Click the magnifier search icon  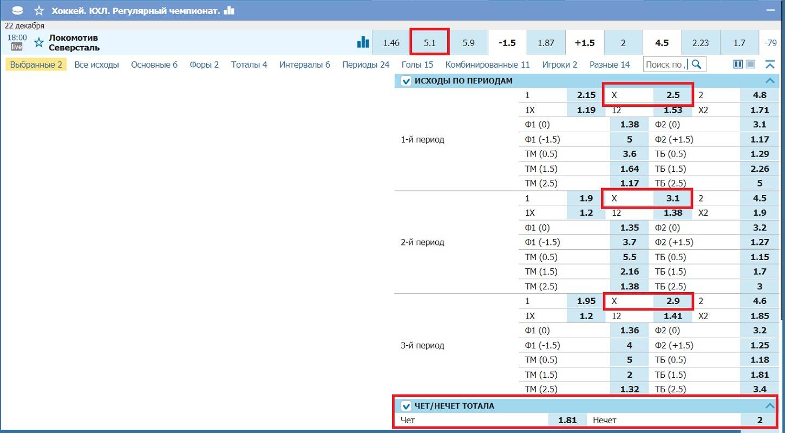coord(697,64)
